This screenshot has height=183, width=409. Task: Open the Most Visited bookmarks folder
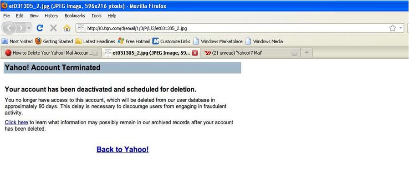17,41
